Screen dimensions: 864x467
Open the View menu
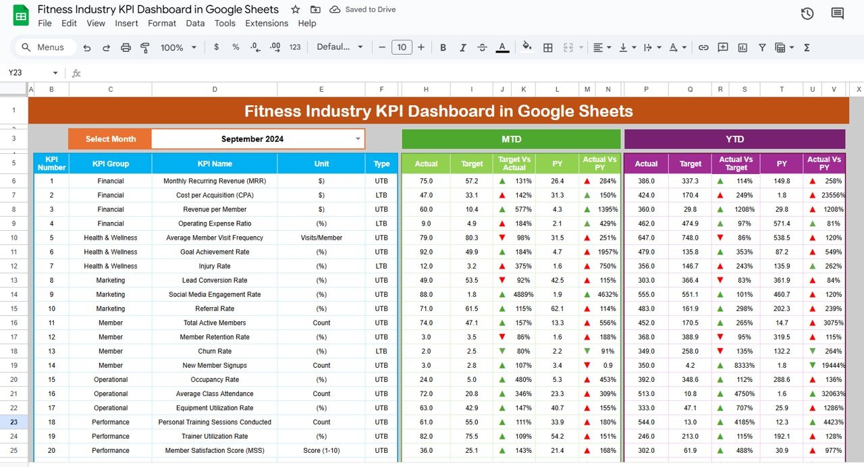tap(96, 23)
